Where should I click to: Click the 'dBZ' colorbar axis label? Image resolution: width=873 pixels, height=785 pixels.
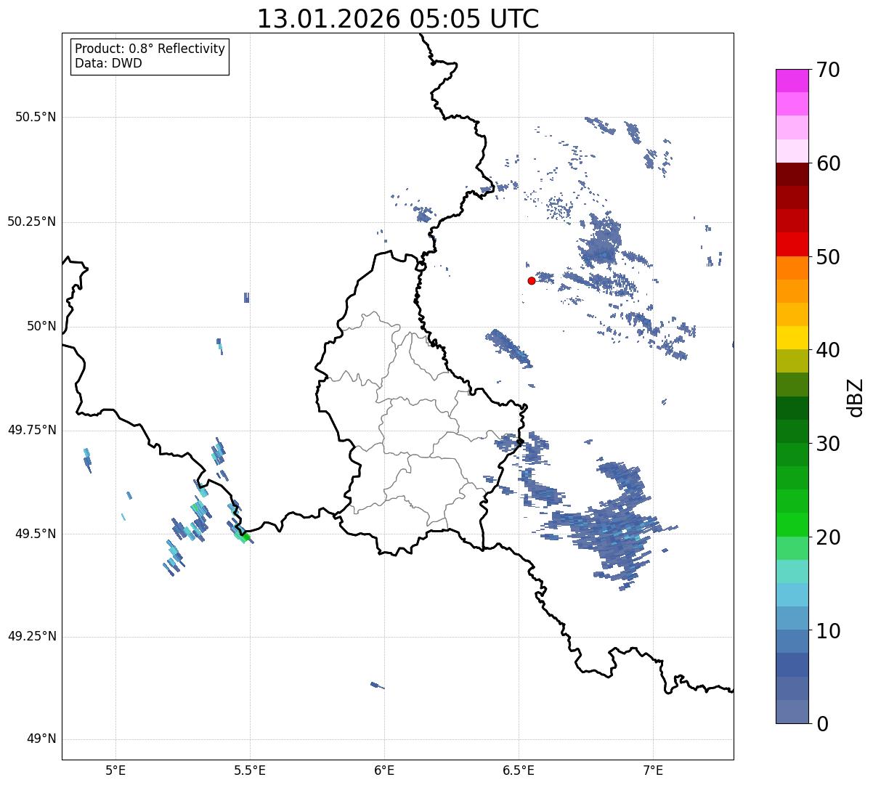(856, 396)
